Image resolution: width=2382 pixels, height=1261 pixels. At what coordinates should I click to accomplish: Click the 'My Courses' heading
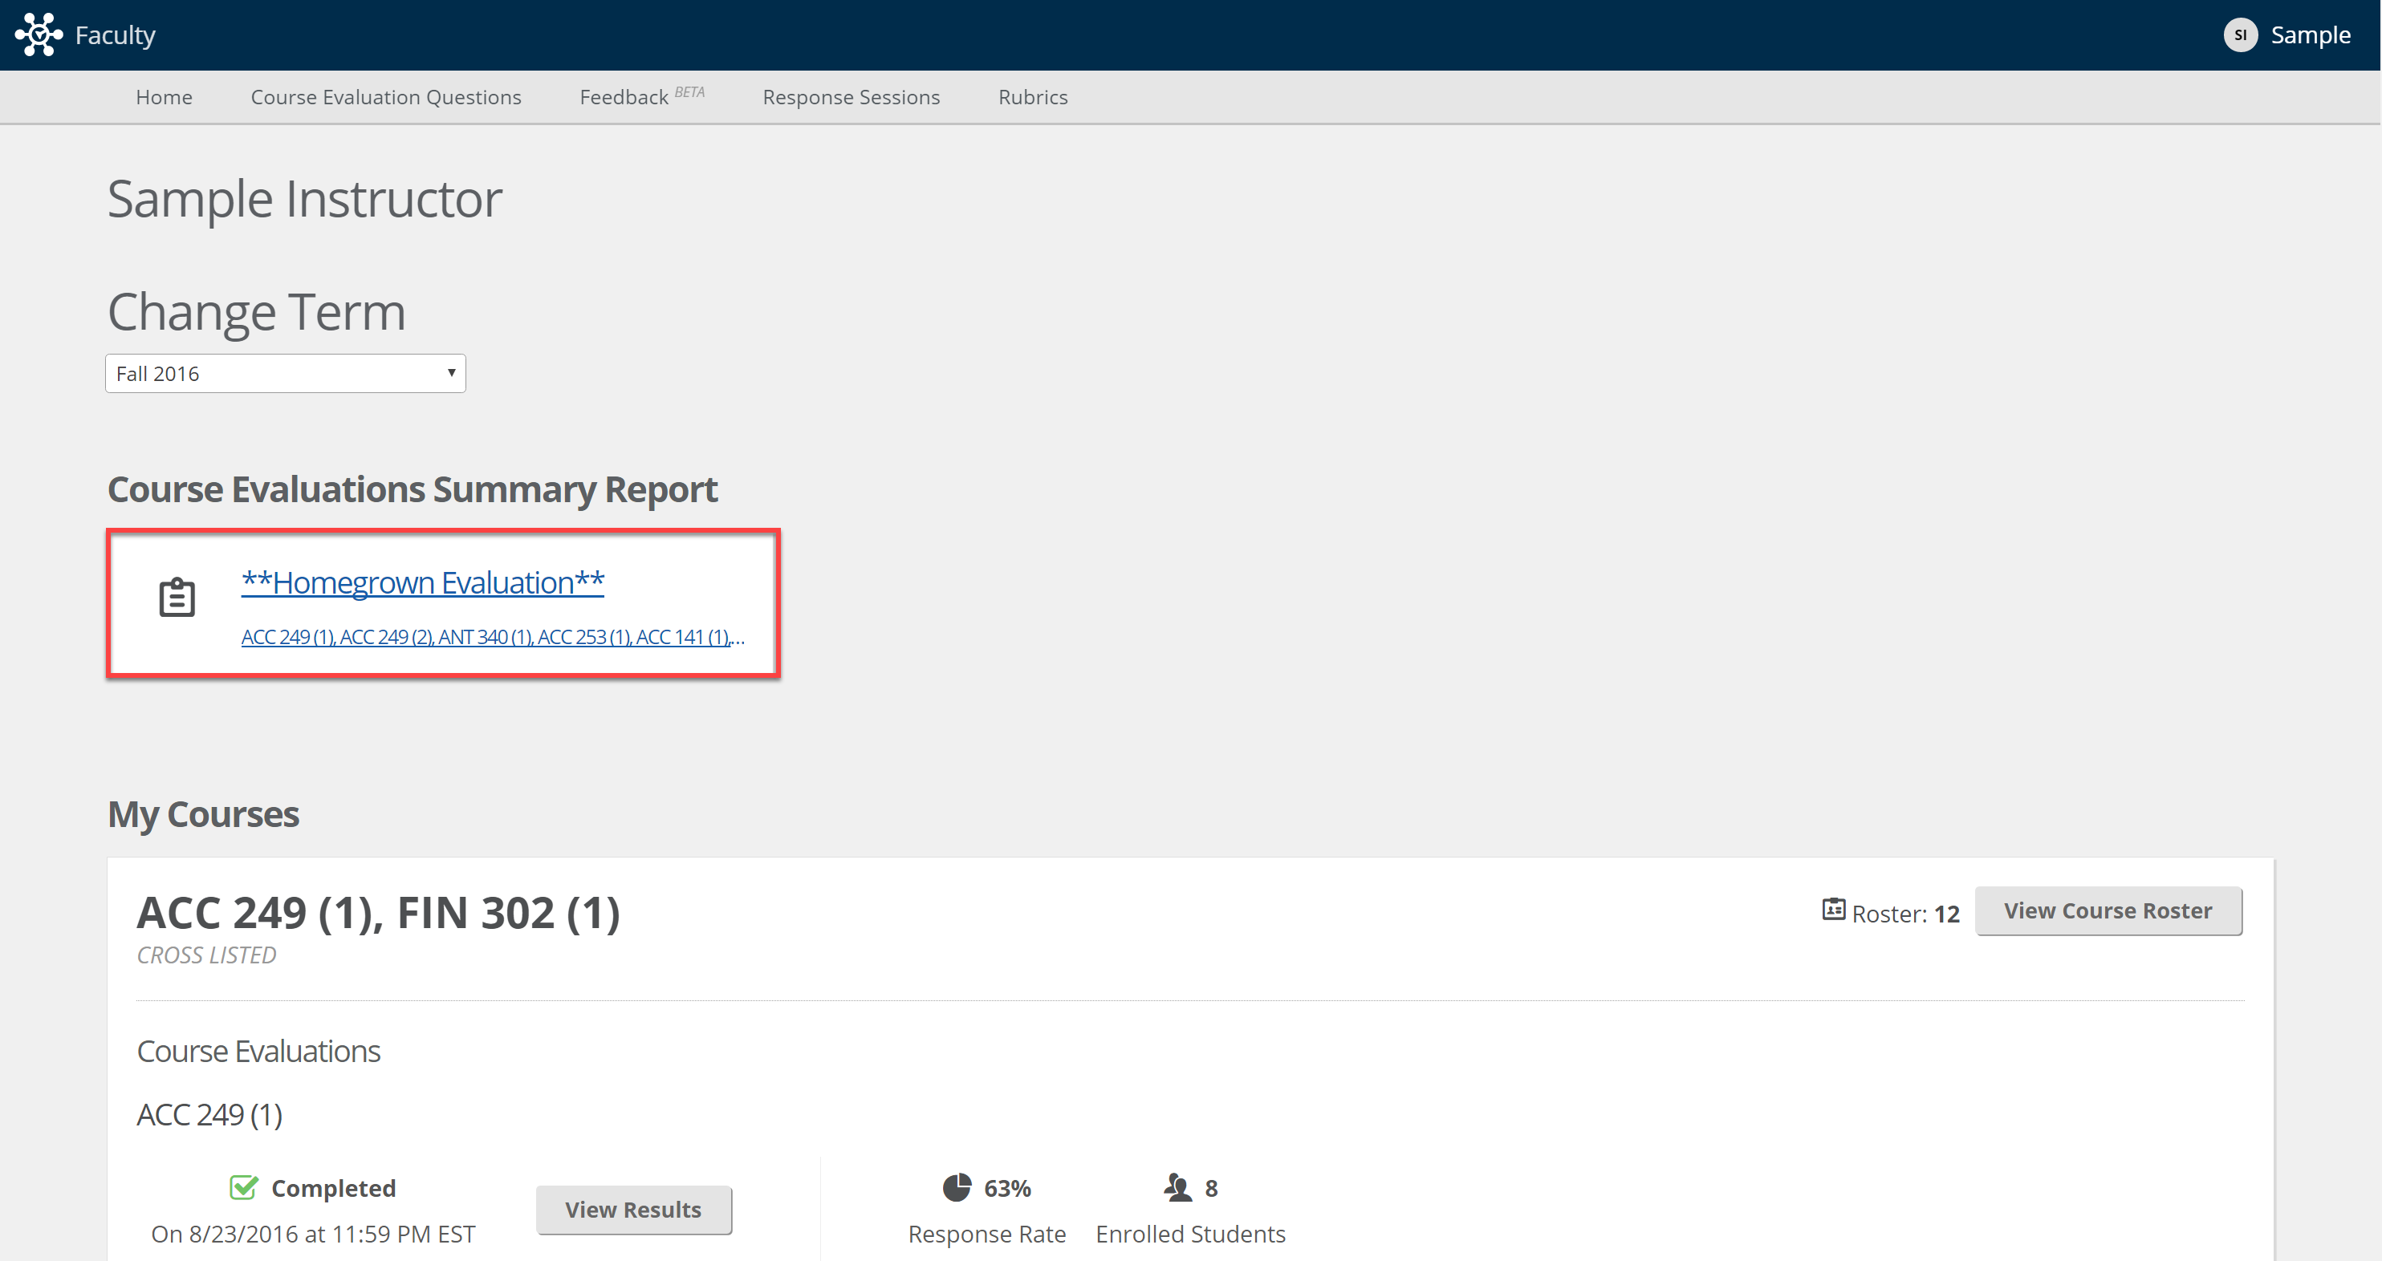203,813
